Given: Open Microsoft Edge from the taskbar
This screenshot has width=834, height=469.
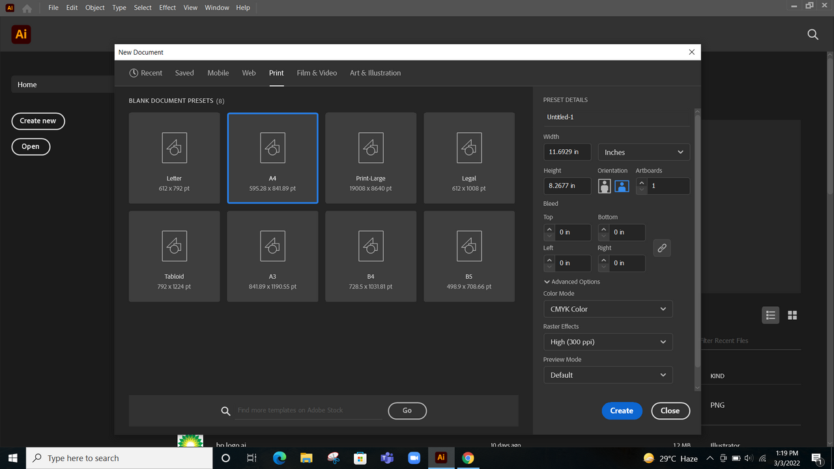Looking at the screenshot, I should tap(280, 458).
